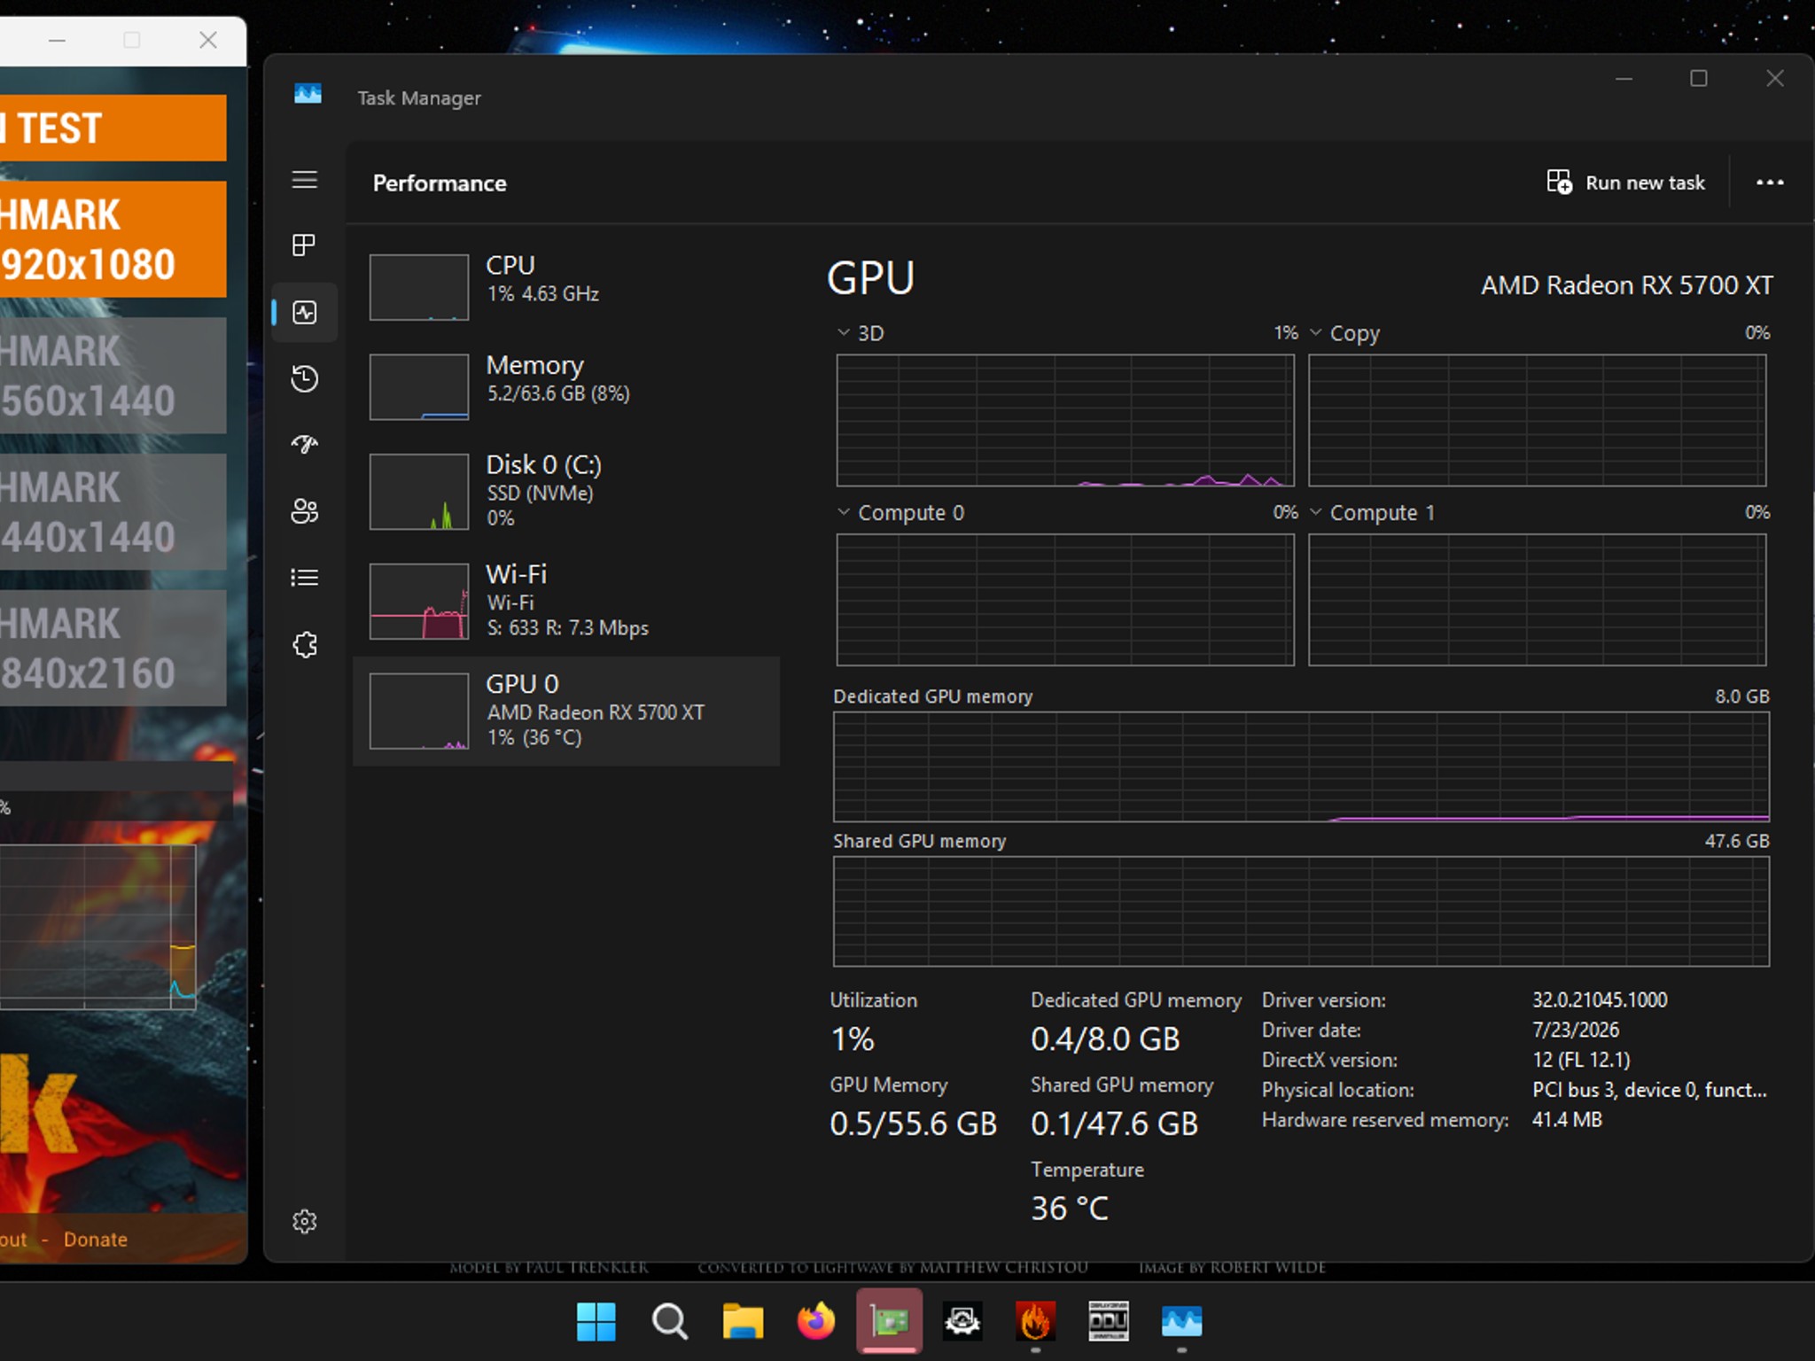Open the gear utility app in taskbar
The image size is (1815, 1361).
pyautogui.click(x=962, y=1322)
